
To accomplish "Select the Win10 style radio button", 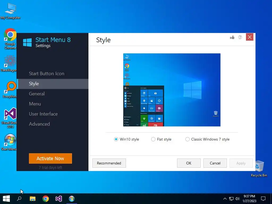I will (x=116, y=139).
